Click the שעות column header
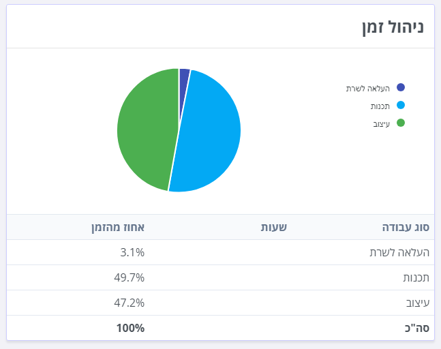441x349 pixels. pyautogui.click(x=273, y=227)
